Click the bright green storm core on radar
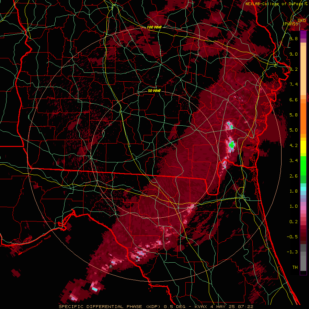 tap(232, 145)
